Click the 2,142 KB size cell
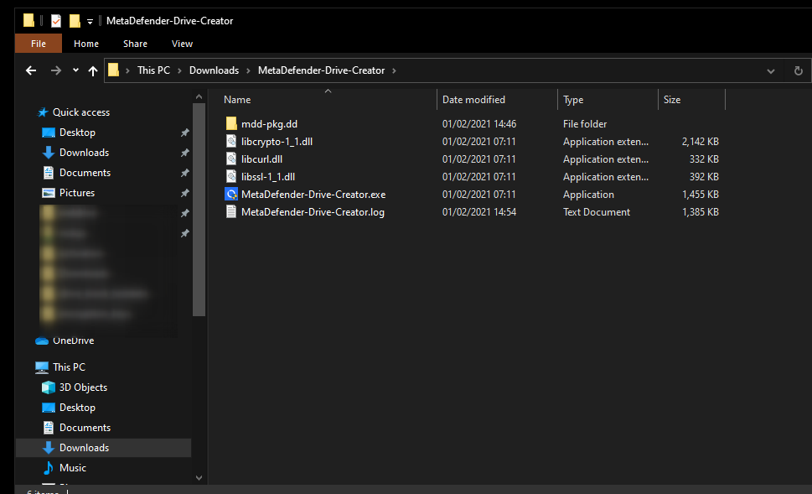This screenshot has height=494, width=812. (x=701, y=142)
